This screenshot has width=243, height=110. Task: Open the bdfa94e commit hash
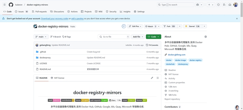[128, 45]
